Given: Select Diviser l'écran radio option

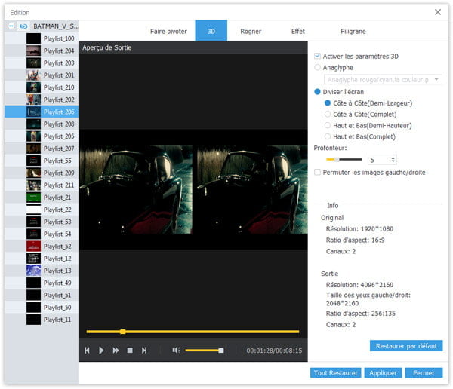Looking at the screenshot, I should [x=317, y=92].
